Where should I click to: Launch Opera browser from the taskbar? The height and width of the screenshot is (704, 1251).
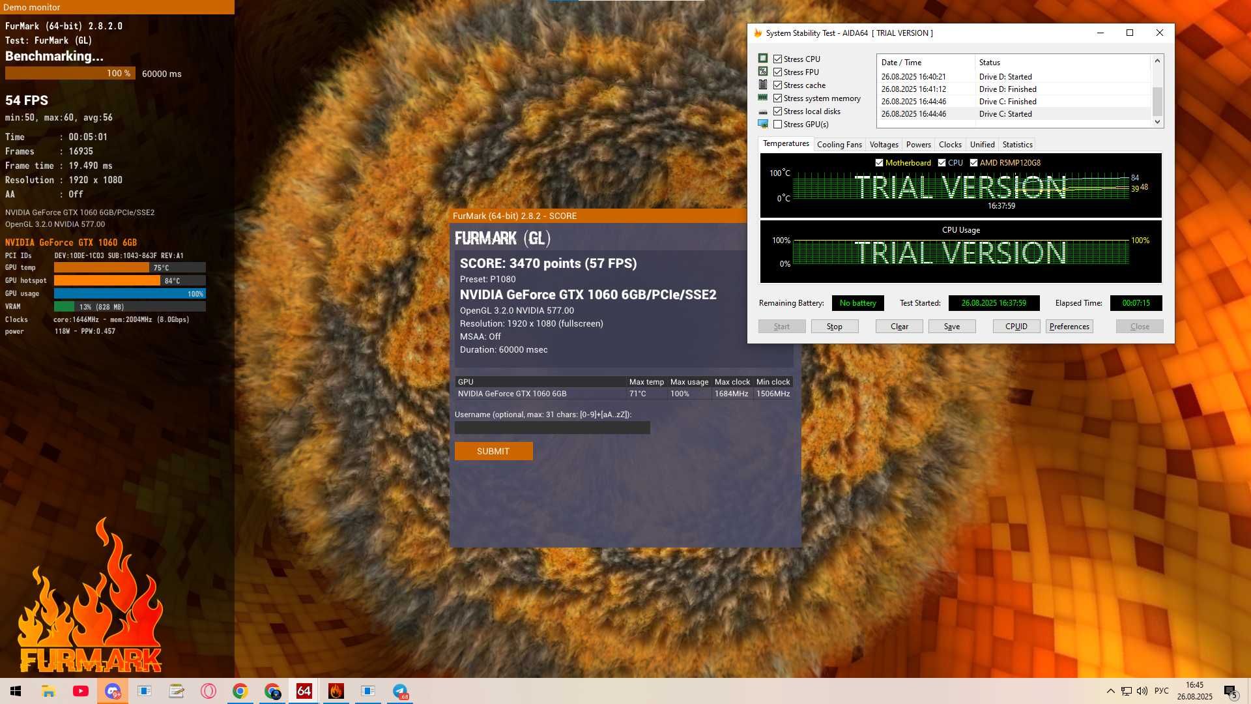[x=208, y=691]
